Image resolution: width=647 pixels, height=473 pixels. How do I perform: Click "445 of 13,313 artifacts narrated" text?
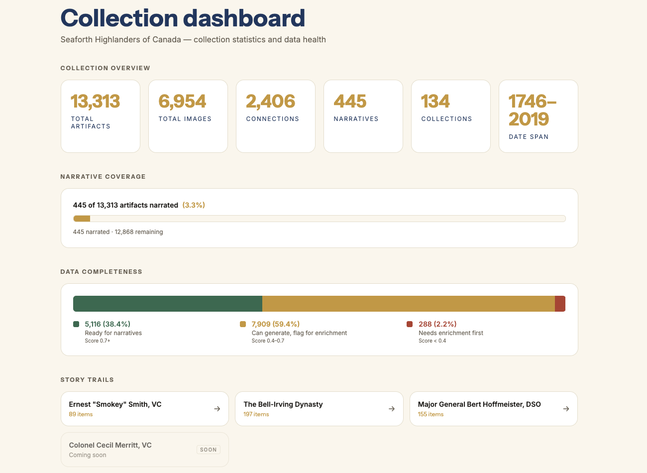(125, 205)
